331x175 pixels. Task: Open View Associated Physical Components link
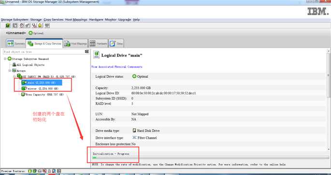[x=117, y=67]
